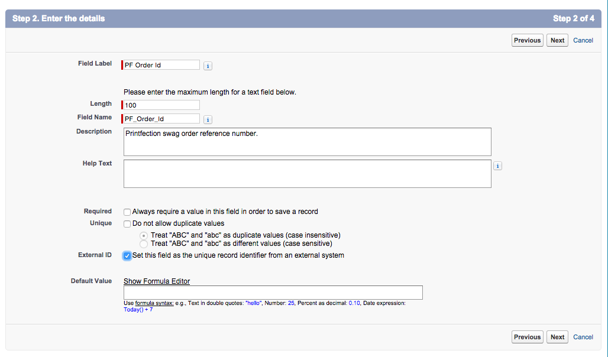The height and width of the screenshot is (357, 608).
Task: Select the case sensitive radio option
Action: point(143,244)
